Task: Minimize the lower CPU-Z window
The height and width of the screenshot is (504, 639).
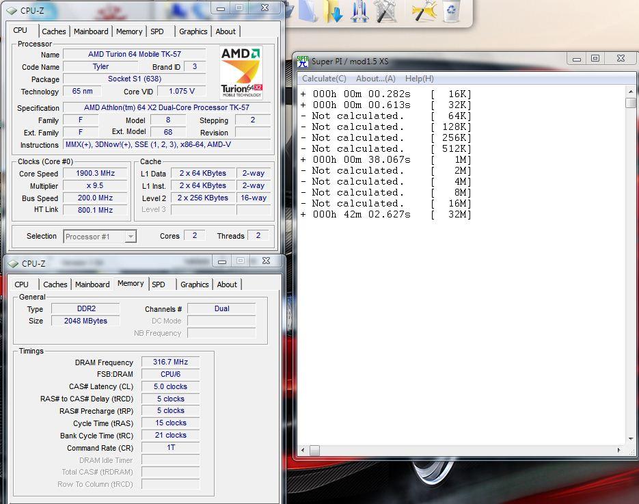Action: 223,261
